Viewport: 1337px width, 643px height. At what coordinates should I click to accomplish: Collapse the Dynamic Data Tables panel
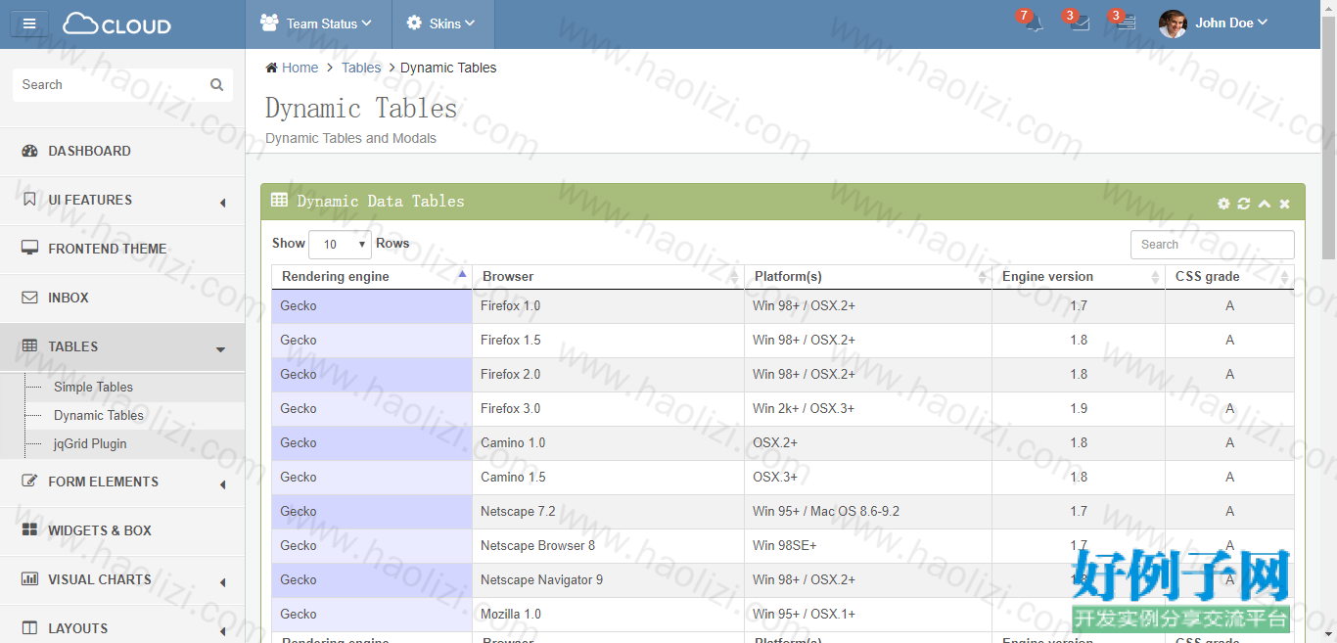1265,204
